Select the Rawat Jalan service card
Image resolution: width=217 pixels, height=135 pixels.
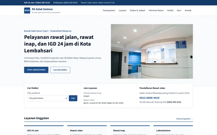point(87,130)
